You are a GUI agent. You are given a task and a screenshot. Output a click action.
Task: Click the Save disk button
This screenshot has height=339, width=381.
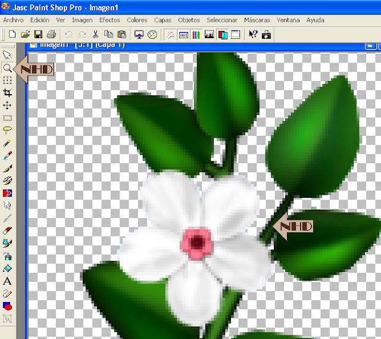point(38,35)
